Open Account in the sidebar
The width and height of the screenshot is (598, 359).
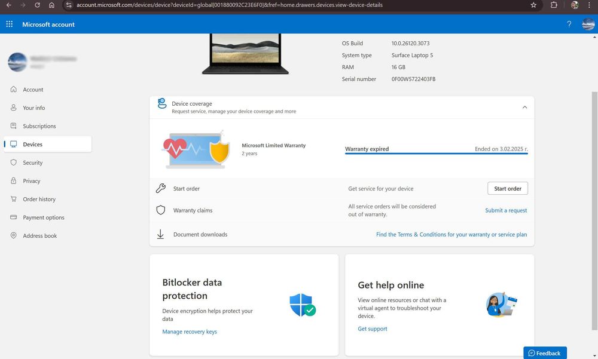(x=48, y=89)
